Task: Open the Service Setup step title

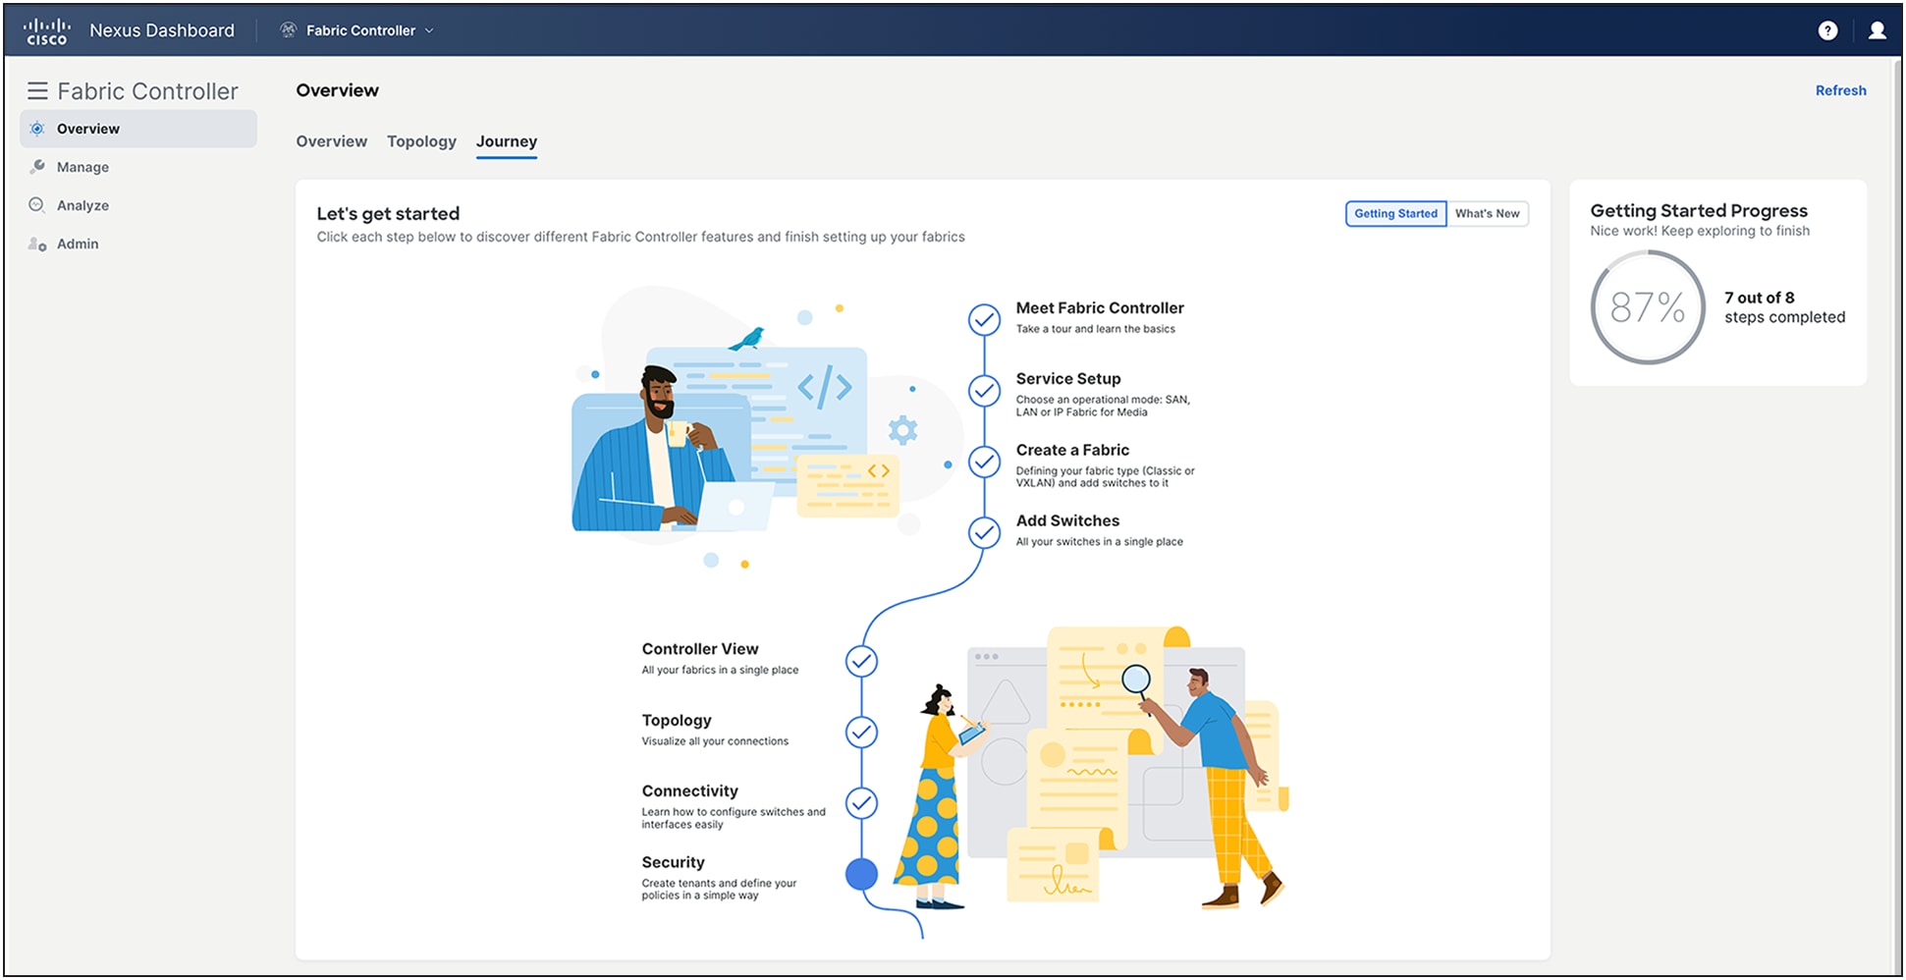Action: click(1068, 379)
